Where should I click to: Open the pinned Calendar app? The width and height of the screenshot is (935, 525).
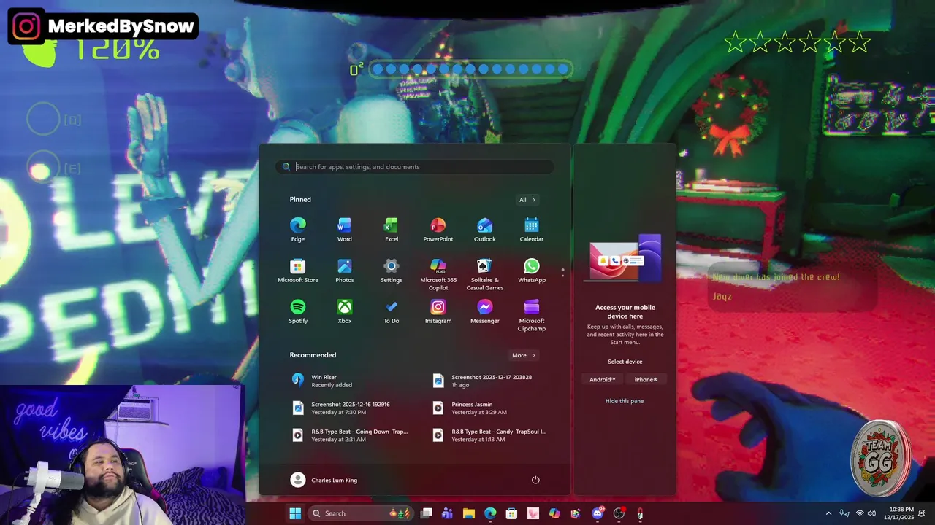coord(532,229)
